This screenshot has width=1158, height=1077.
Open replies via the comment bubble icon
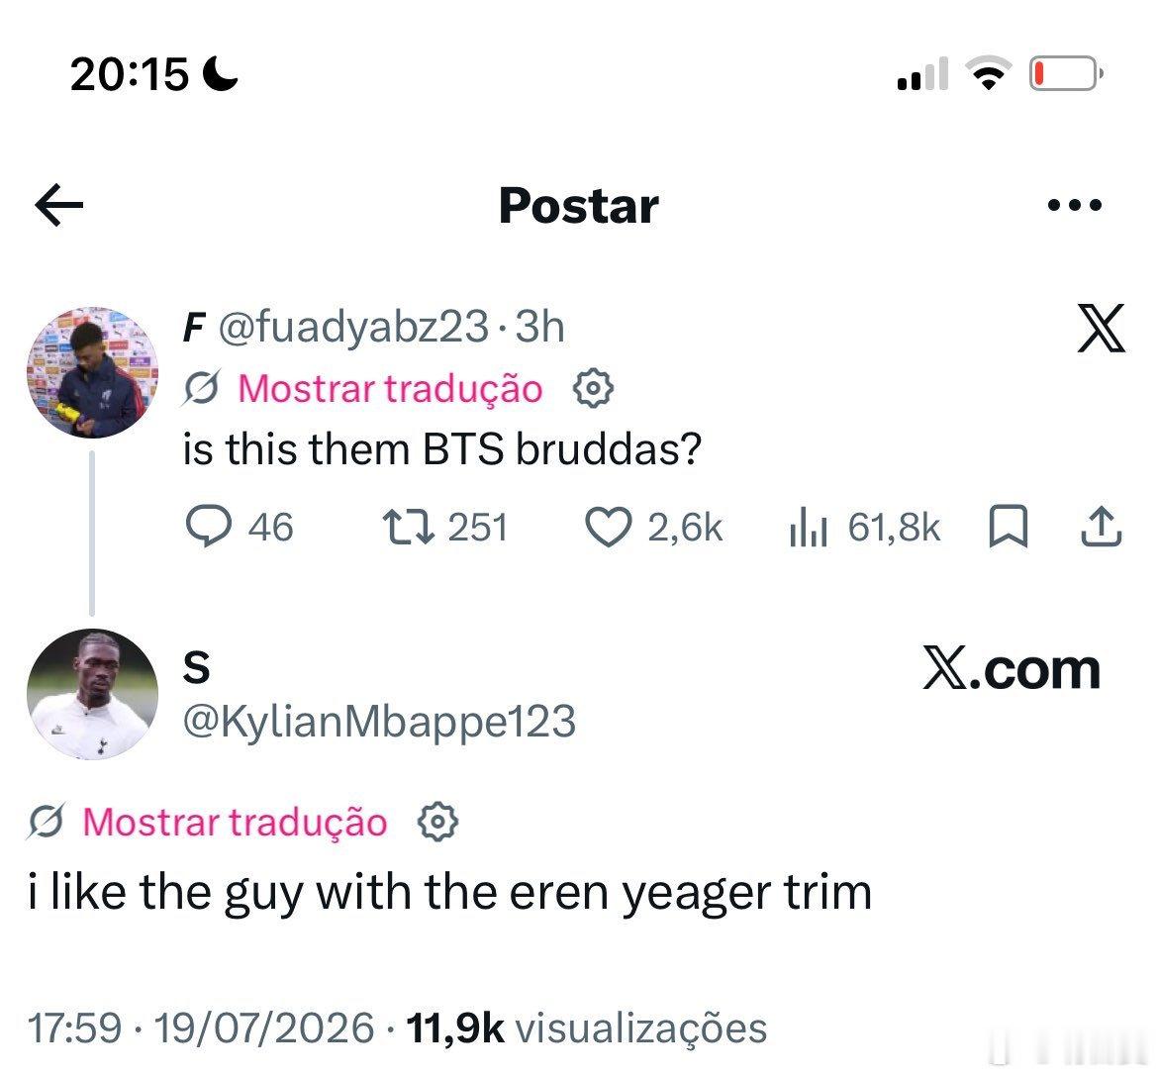[x=208, y=527]
